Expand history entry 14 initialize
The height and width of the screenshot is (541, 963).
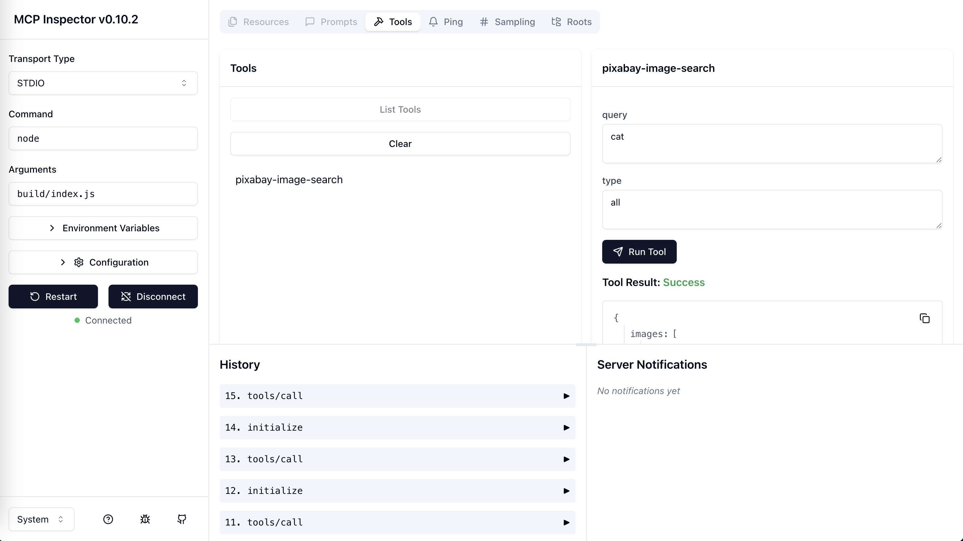[x=397, y=428]
